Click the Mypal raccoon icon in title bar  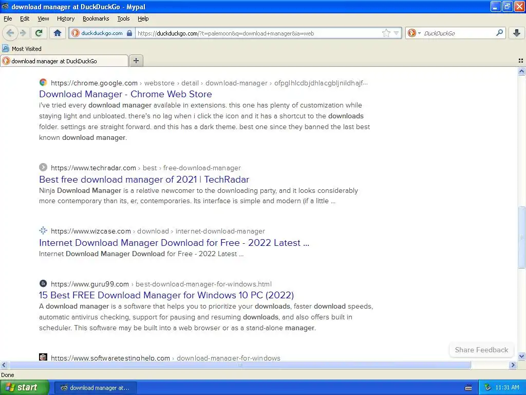tap(5, 6)
